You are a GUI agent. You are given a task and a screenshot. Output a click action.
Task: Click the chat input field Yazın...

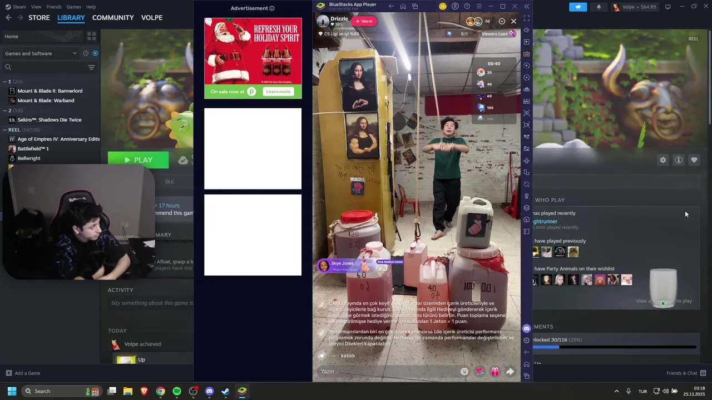coord(387,371)
